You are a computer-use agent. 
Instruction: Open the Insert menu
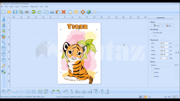pyautogui.click(x=11, y=7)
